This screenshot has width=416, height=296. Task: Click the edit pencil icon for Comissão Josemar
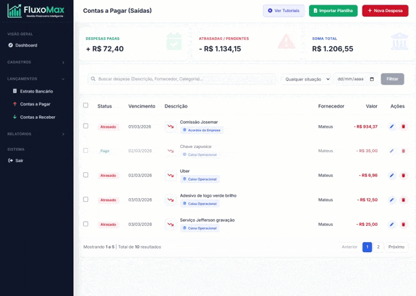[x=392, y=126]
